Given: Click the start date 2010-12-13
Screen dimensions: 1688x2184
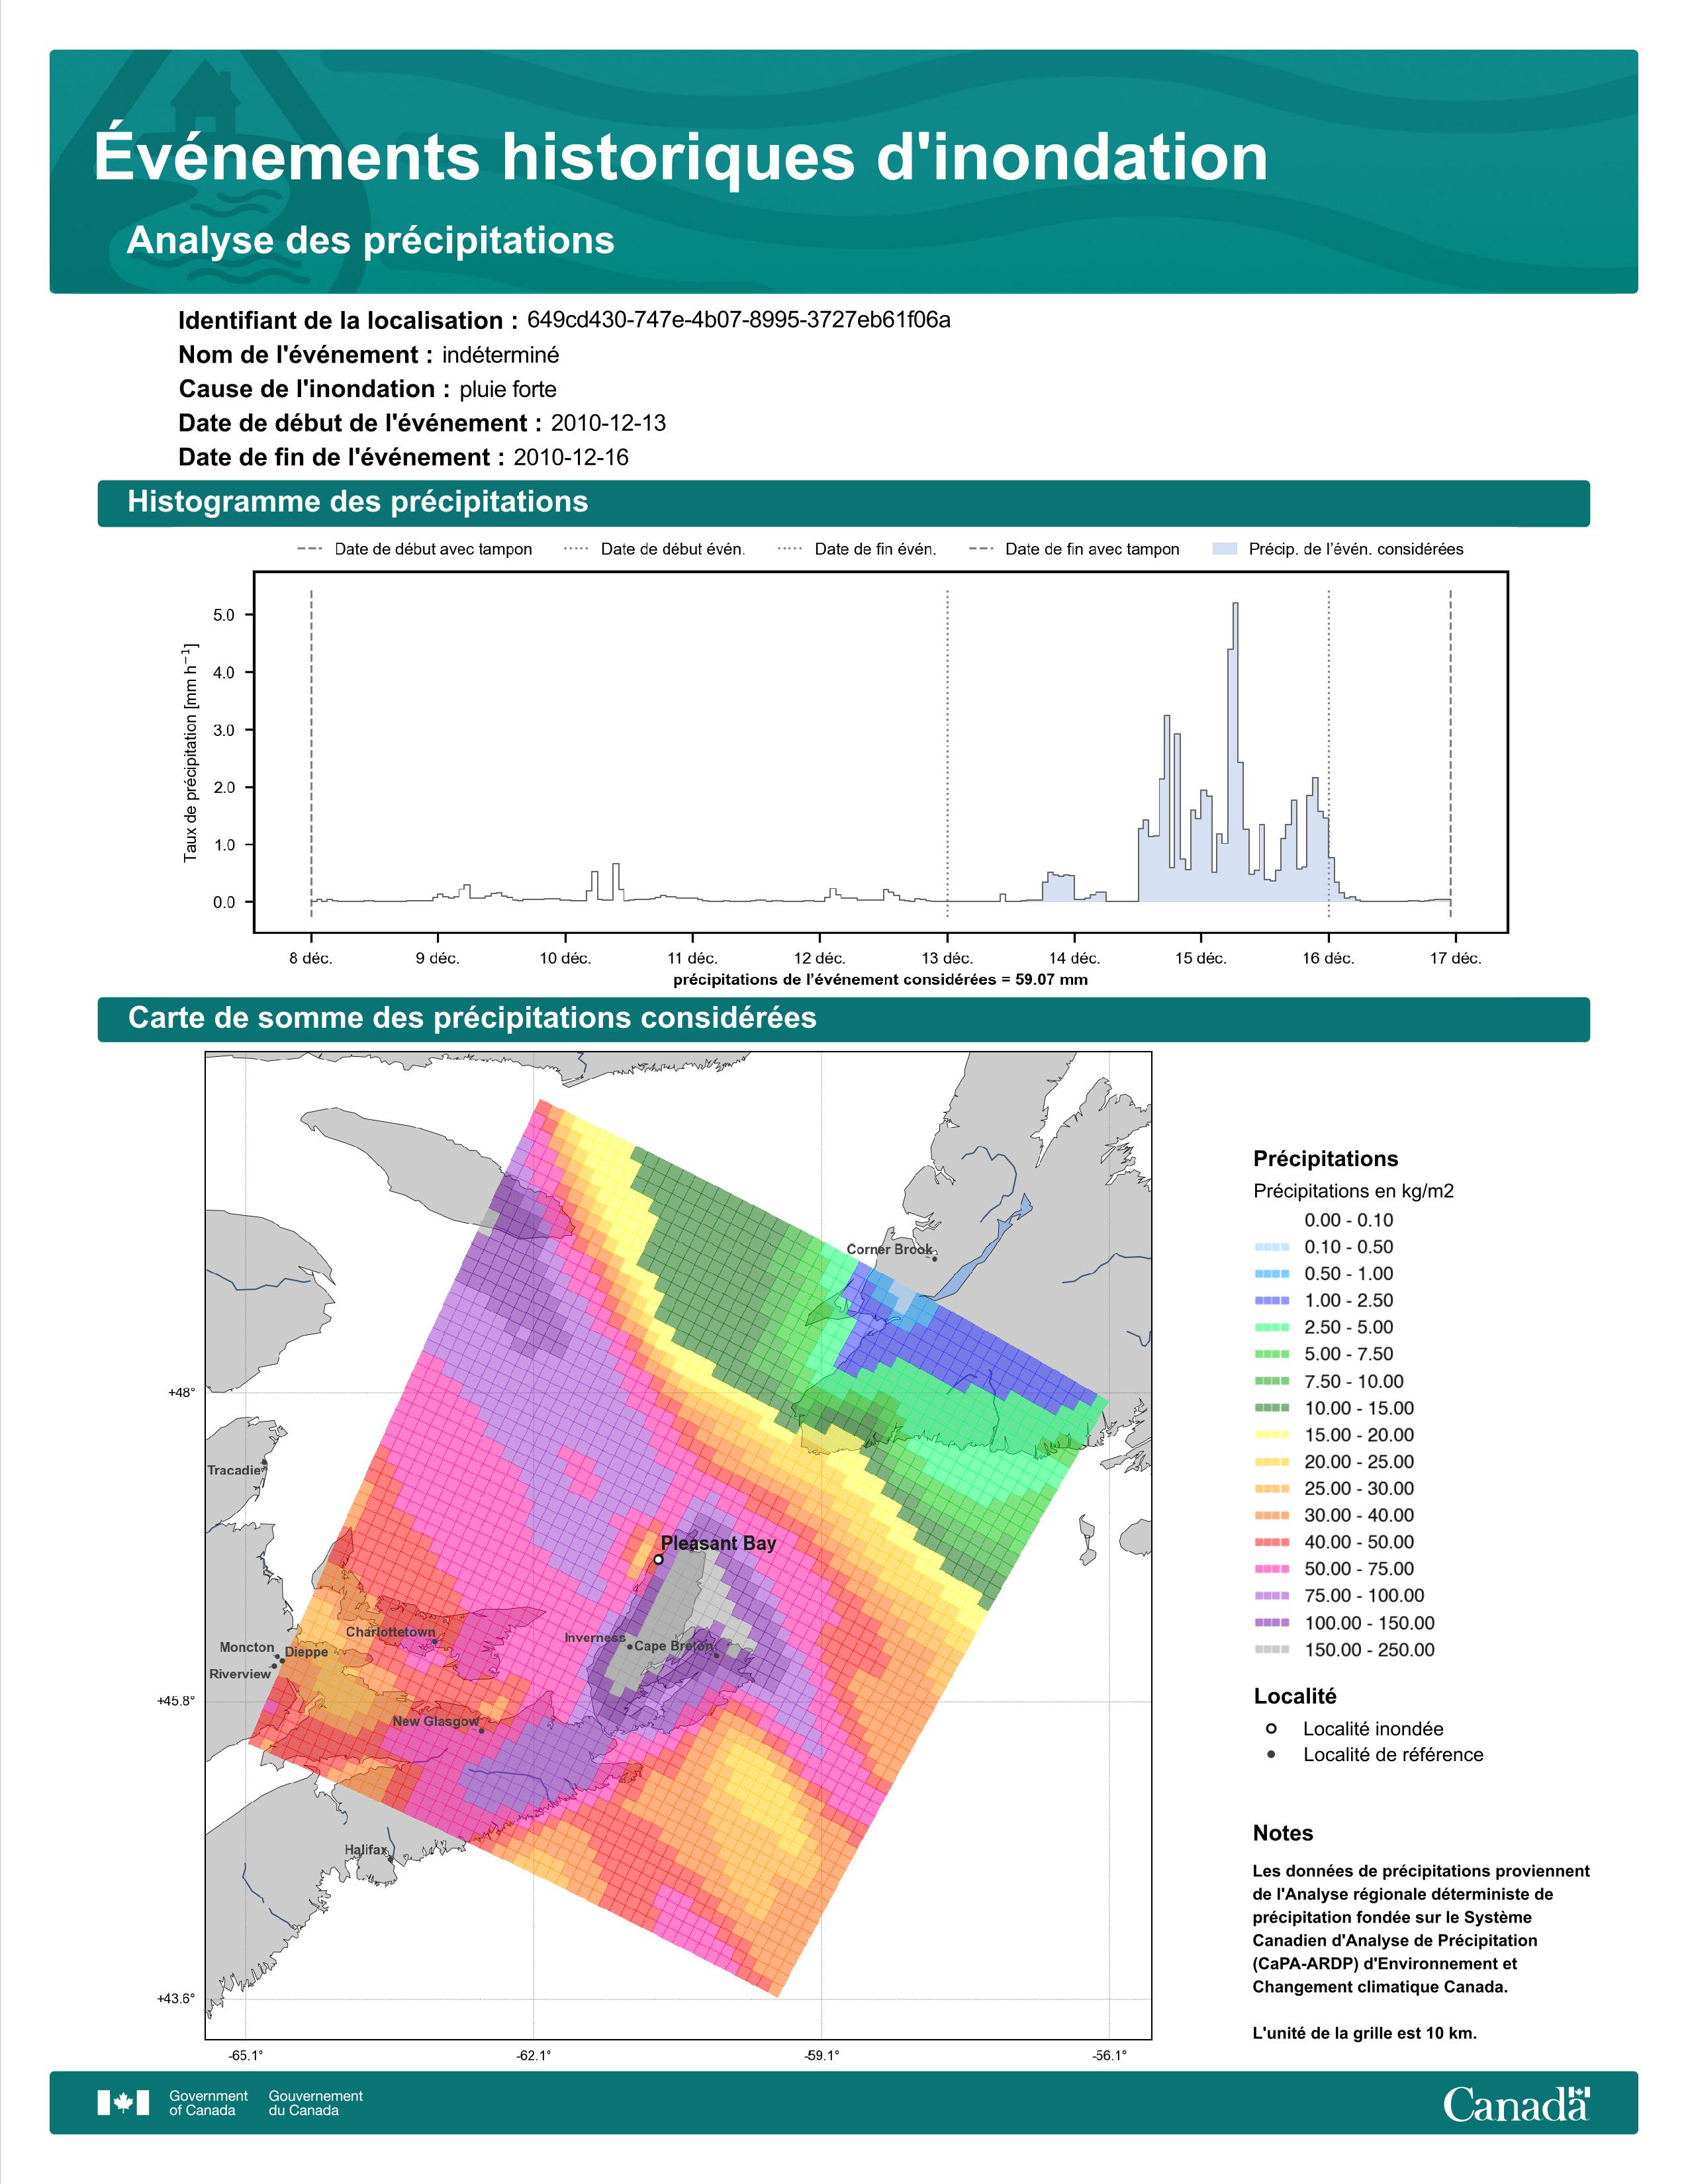Looking at the screenshot, I should click(x=608, y=423).
